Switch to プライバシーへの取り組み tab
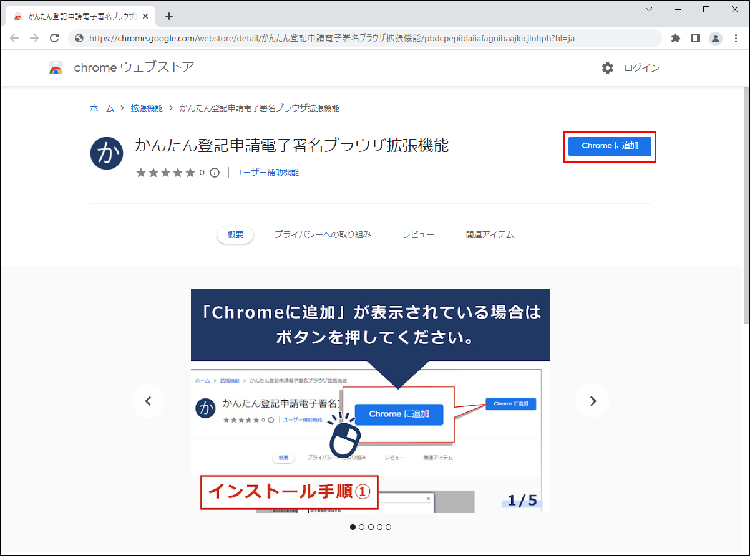Viewport: 750px width, 556px height. (323, 235)
